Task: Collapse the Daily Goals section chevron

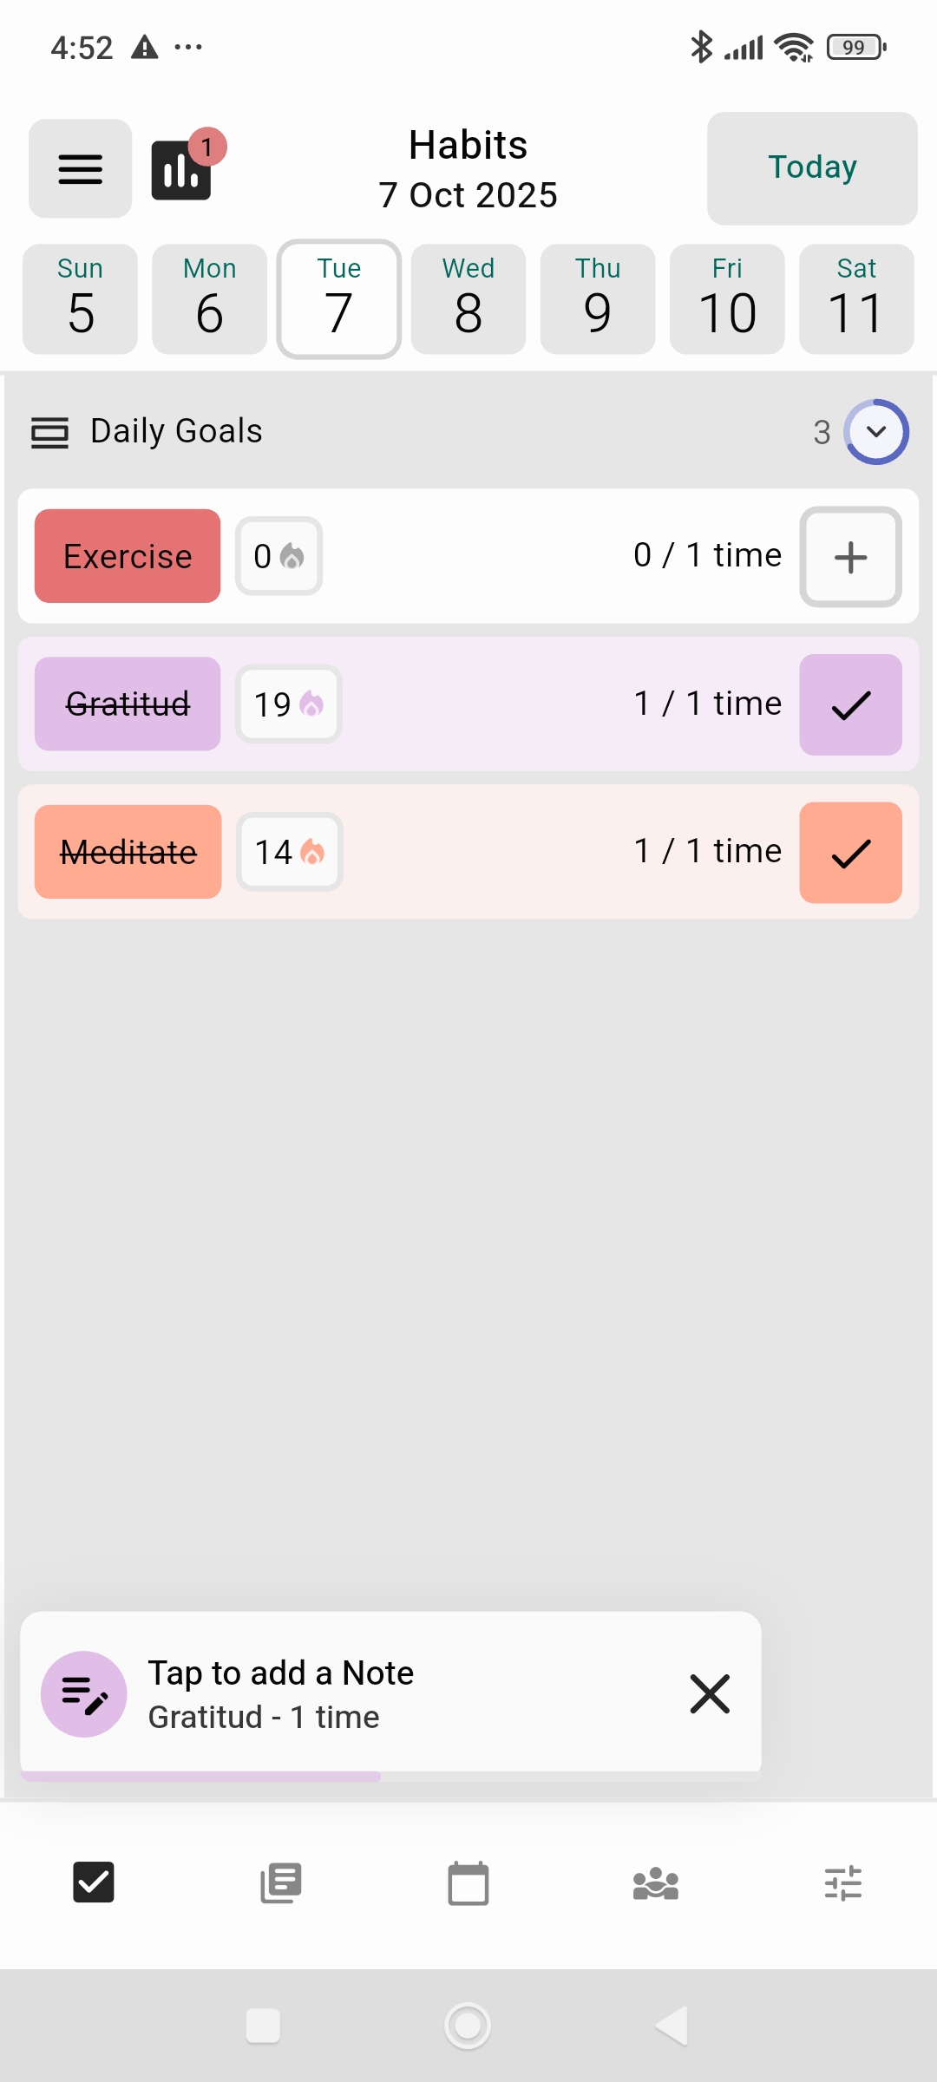Action: point(876,431)
